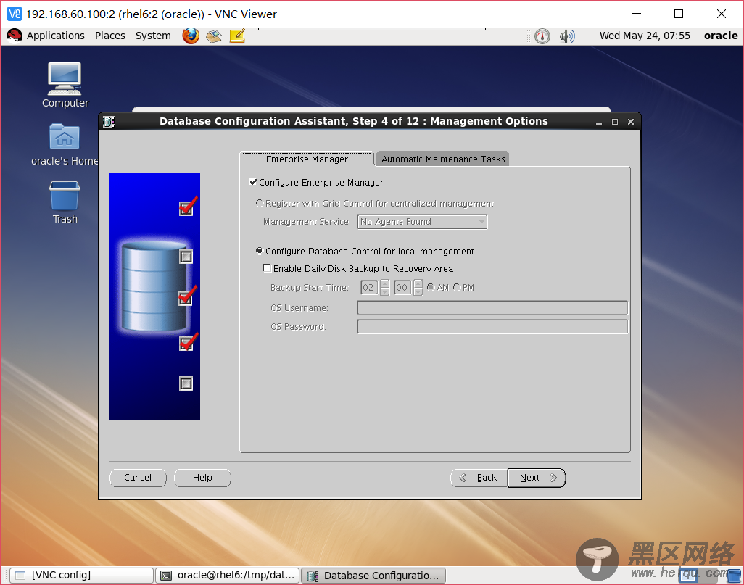Screen dimensions: 744x585
Task: Click the backup minute field showing 00
Action: (402, 288)
